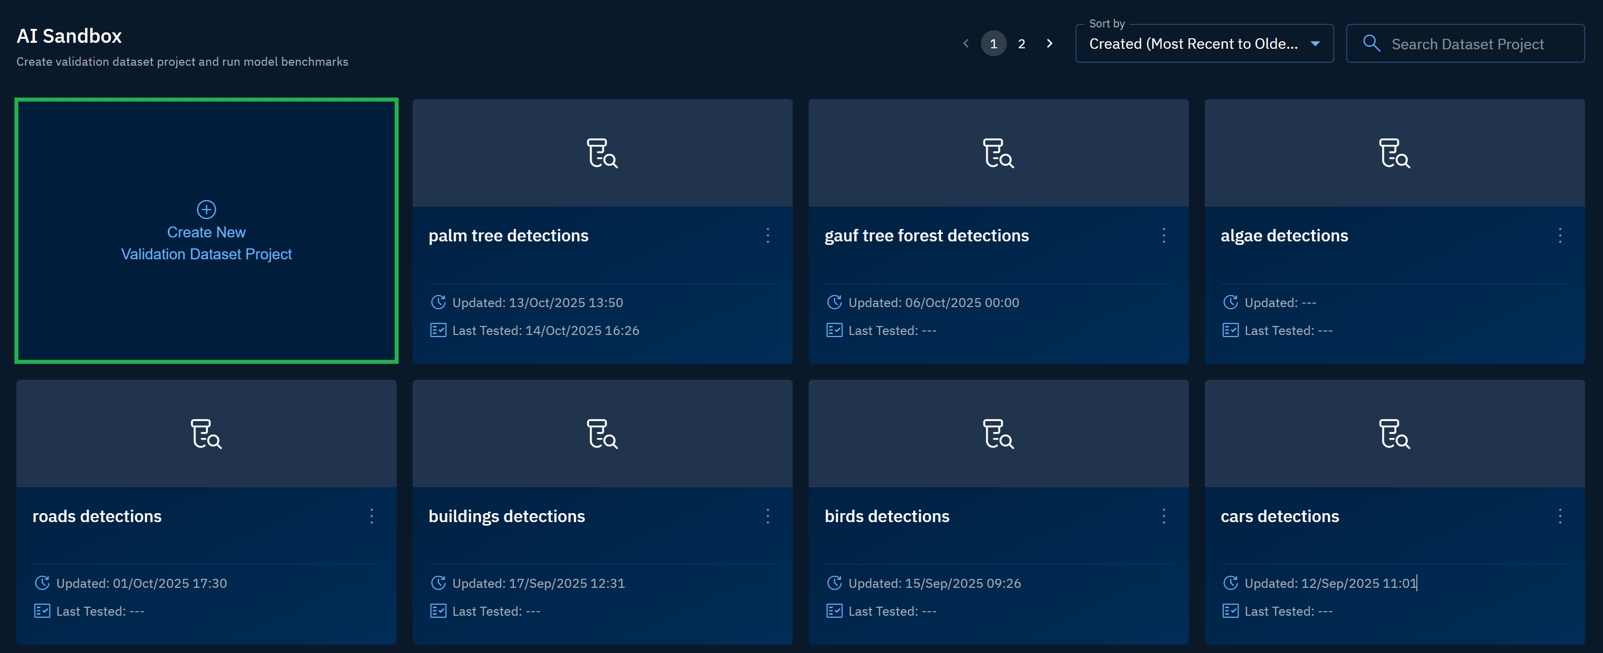Open algae detections three-dot menu
Image resolution: width=1603 pixels, height=653 pixels.
[1559, 235]
